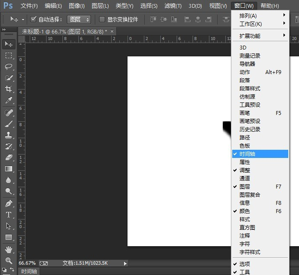Enable the 显示变换控件 checkbox
This screenshot has height=275, width=299.
102,19
